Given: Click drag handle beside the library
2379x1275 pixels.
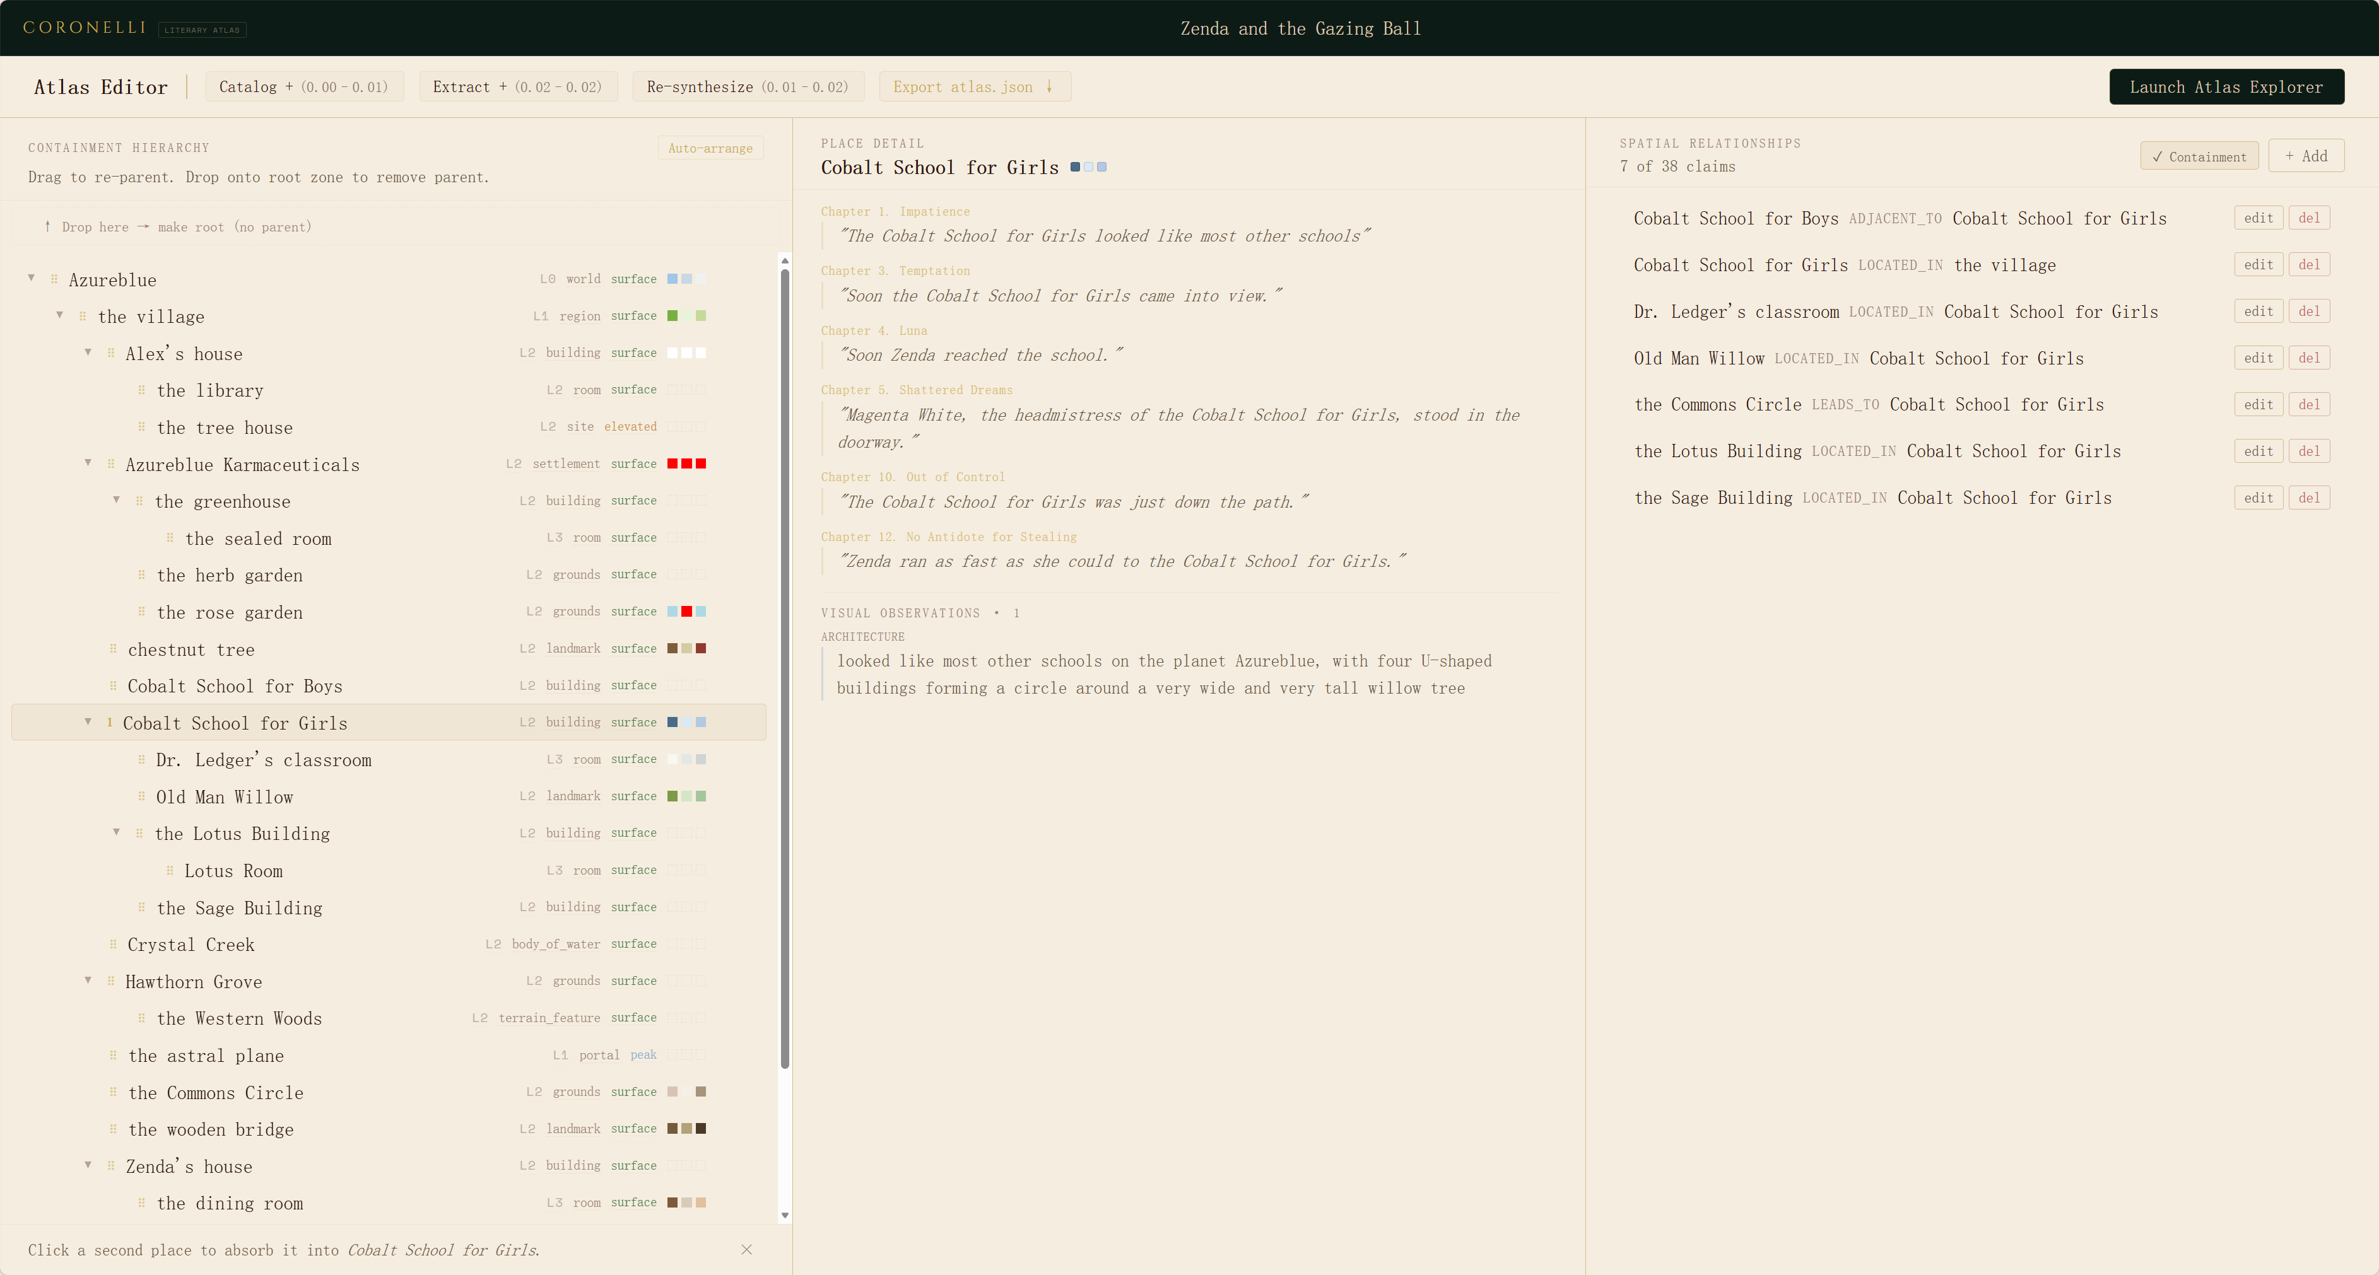Looking at the screenshot, I should (x=141, y=390).
